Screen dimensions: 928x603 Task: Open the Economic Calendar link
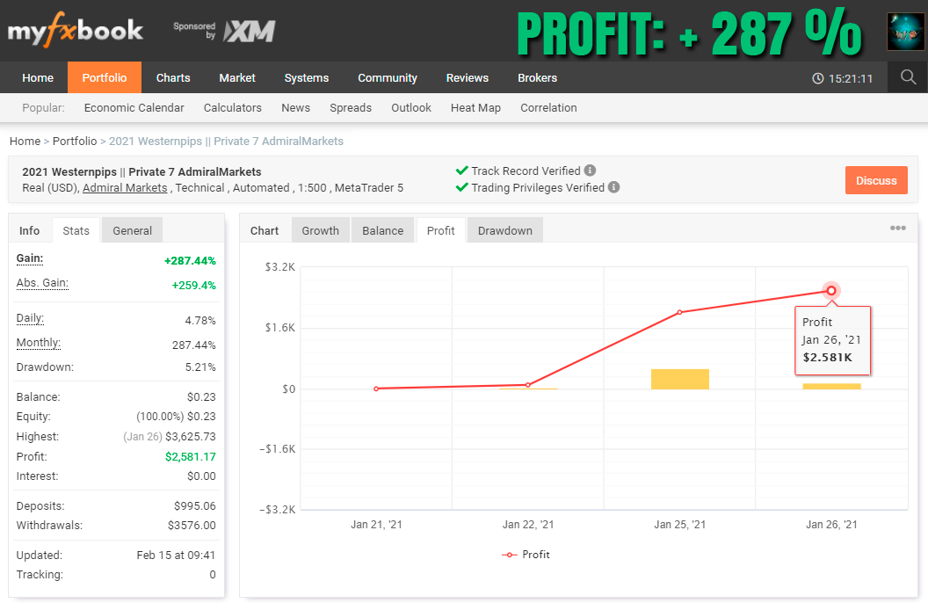click(134, 108)
